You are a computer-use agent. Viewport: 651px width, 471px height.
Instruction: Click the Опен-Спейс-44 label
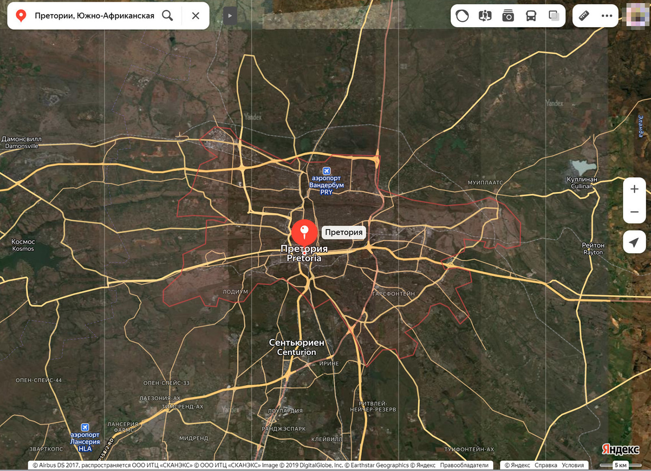(x=39, y=380)
